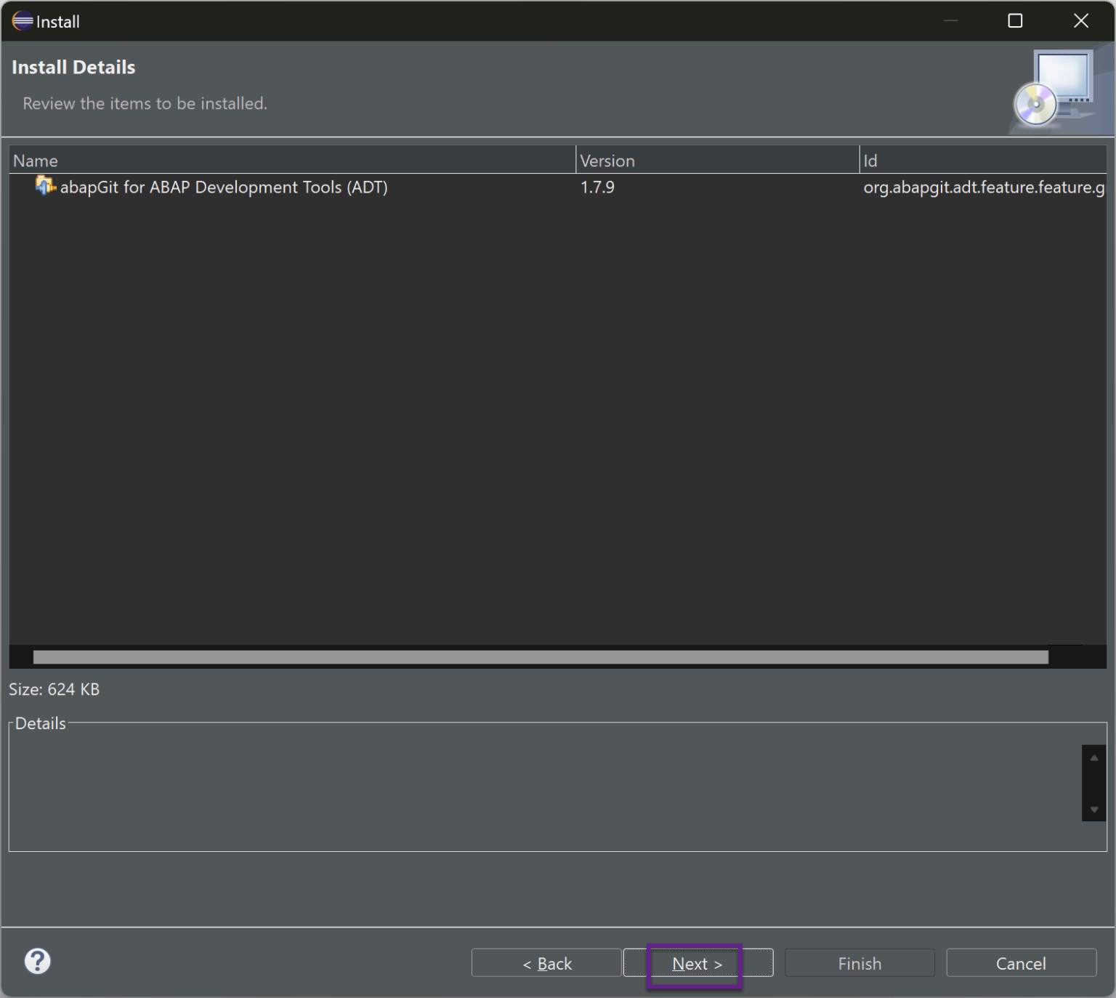1116x998 pixels.
Task: Click the horizontal scrollbar under the item list
Action: (541, 658)
